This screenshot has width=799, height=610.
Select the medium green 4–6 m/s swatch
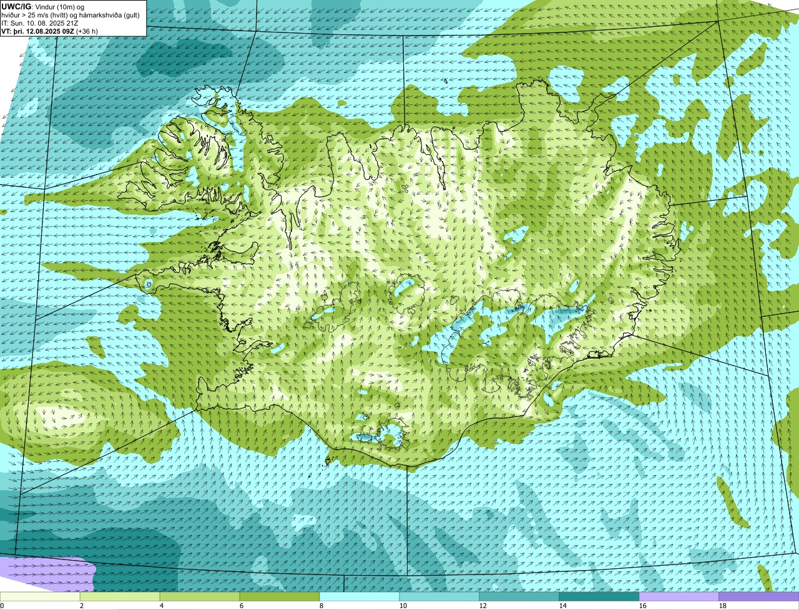(x=200, y=596)
